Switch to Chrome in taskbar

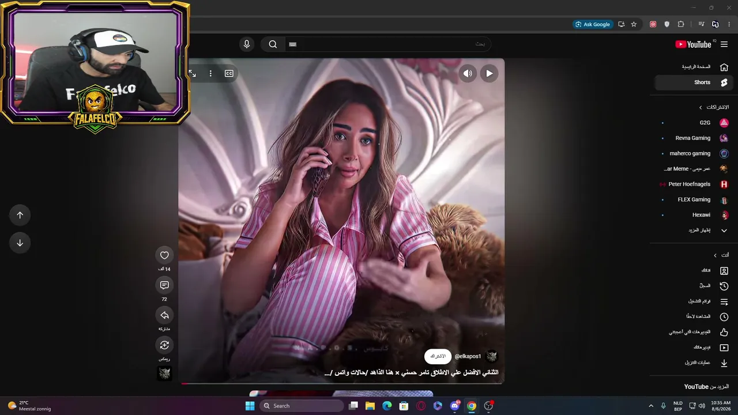472,406
